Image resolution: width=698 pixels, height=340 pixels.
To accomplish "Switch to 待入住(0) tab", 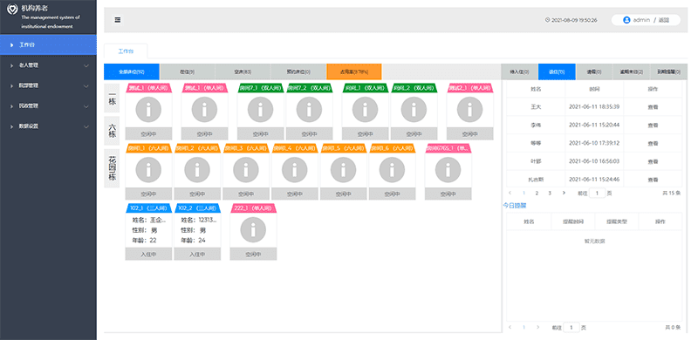I will pos(519,71).
